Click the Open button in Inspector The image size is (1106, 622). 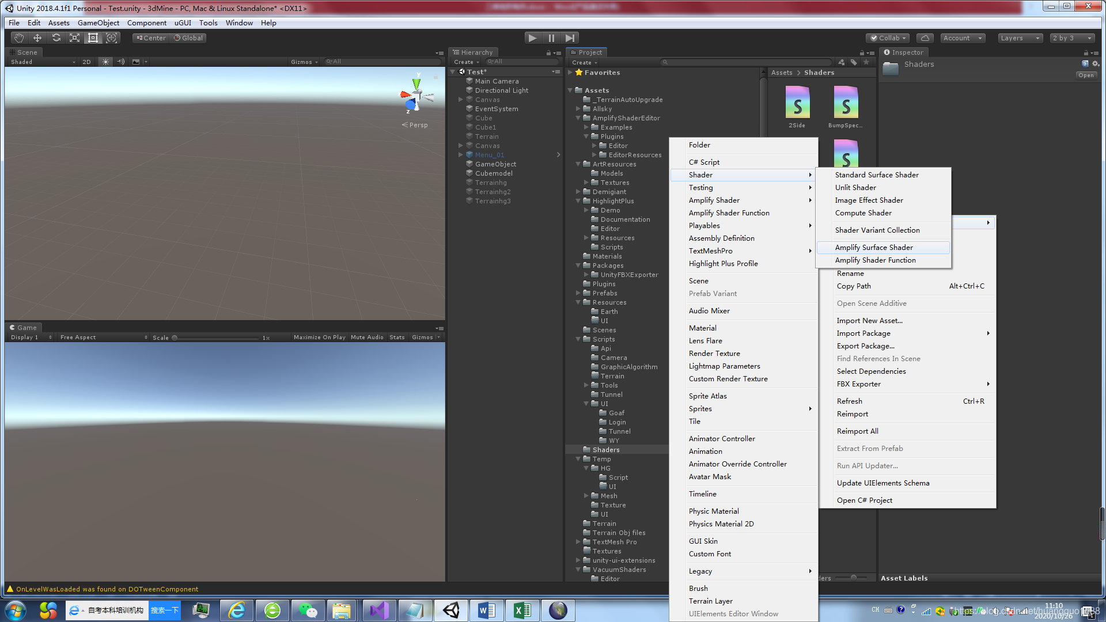coord(1086,75)
